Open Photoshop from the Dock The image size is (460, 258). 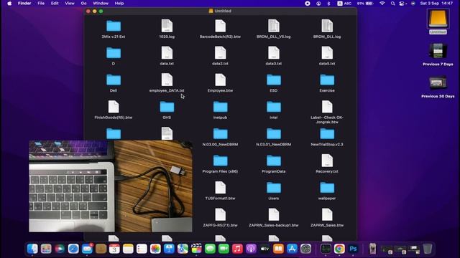[353, 249]
